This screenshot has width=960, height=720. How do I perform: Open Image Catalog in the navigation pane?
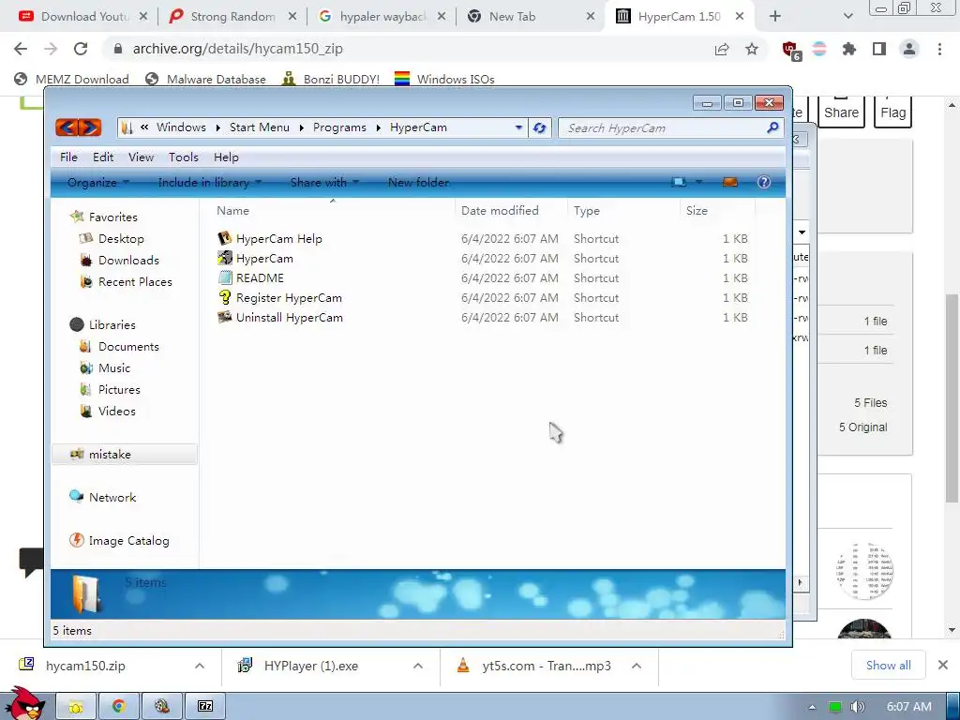(128, 541)
